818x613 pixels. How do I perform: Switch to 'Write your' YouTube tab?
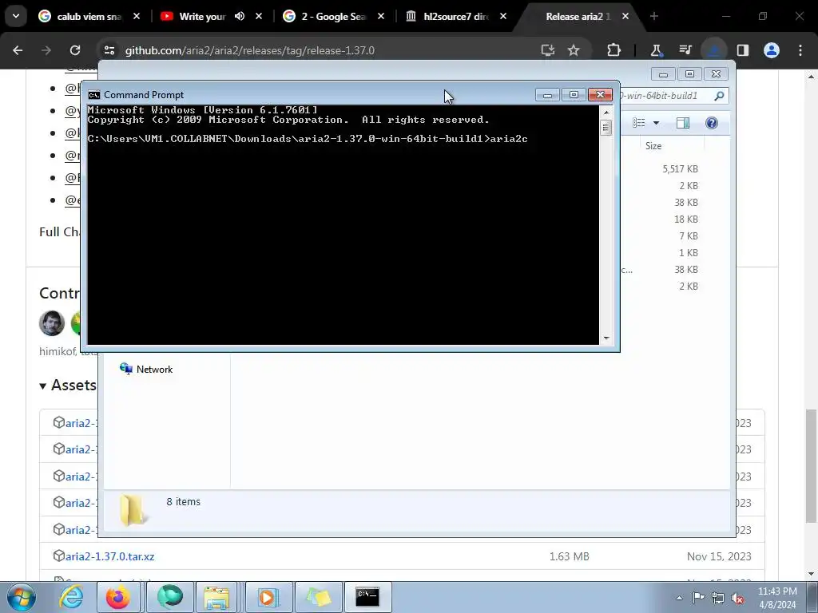[202, 16]
